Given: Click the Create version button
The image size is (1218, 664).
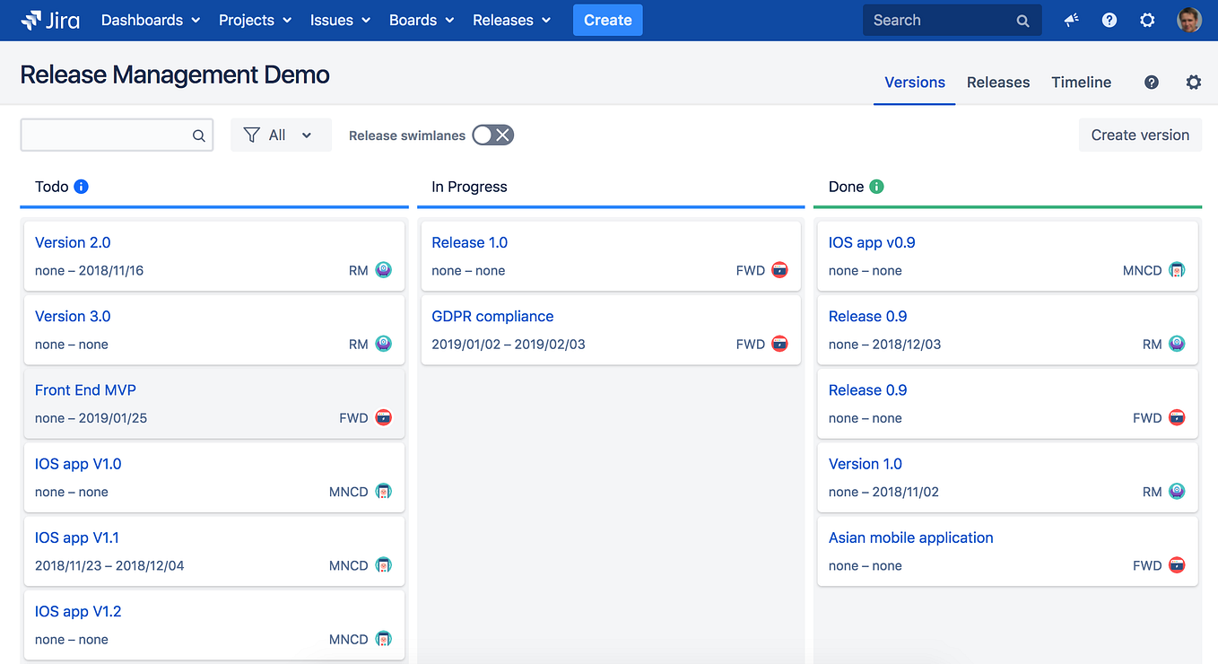Looking at the screenshot, I should (x=1140, y=135).
